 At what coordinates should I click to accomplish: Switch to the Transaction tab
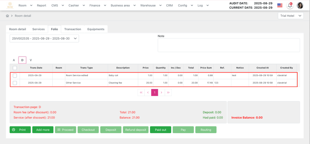(x=72, y=29)
